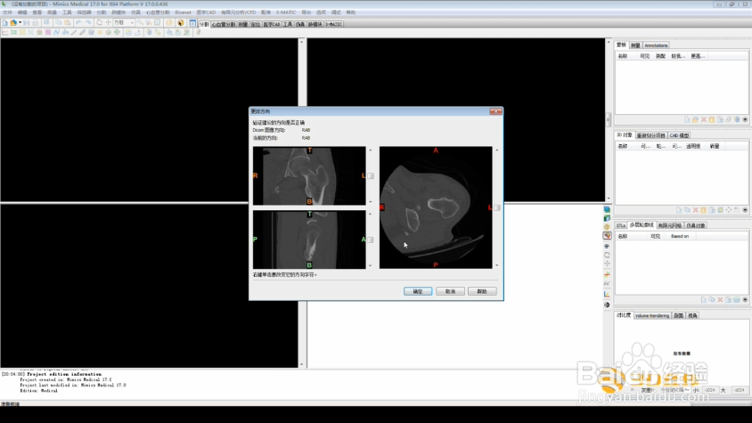Click the new mask page icon in the masks panel
Image resolution: width=752 pixels, height=423 pixels.
[x=687, y=119]
